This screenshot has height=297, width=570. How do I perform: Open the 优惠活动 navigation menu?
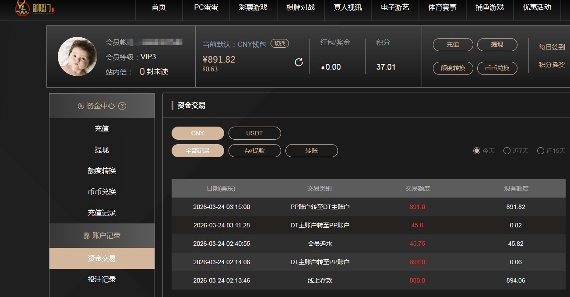pos(537,7)
